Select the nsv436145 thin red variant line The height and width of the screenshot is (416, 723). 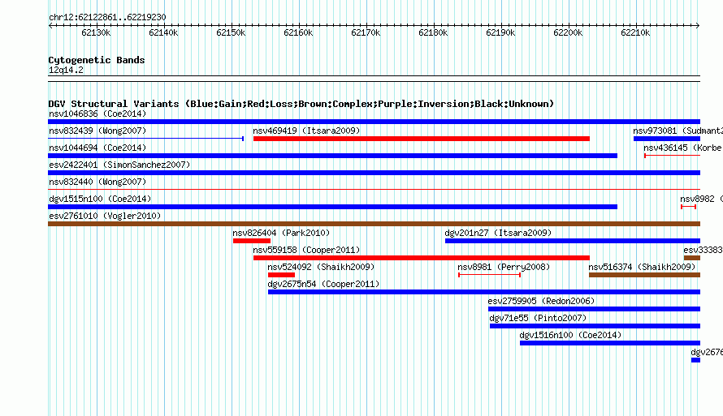673,156
